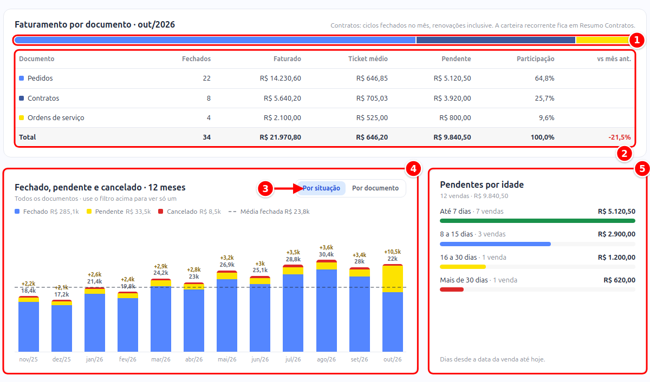Click ticket médio R$ 646,85
The height and width of the screenshot is (382, 650).
click(372, 78)
